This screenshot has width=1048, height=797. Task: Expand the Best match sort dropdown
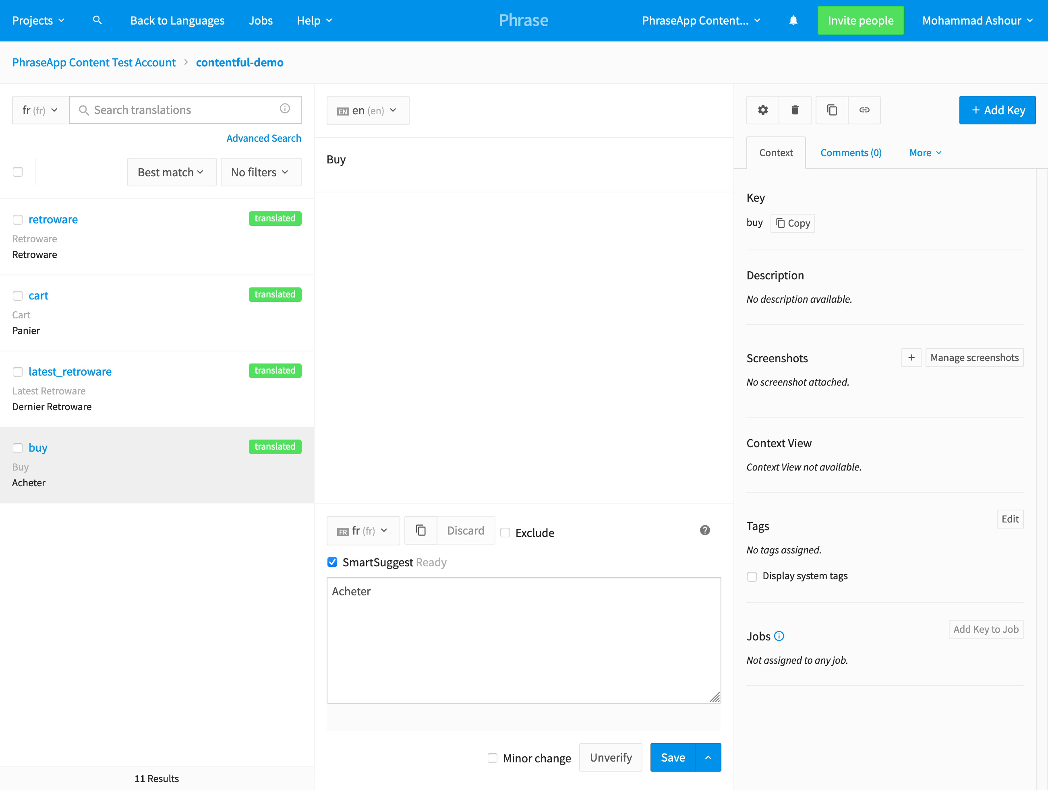click(x=171, y=172)
